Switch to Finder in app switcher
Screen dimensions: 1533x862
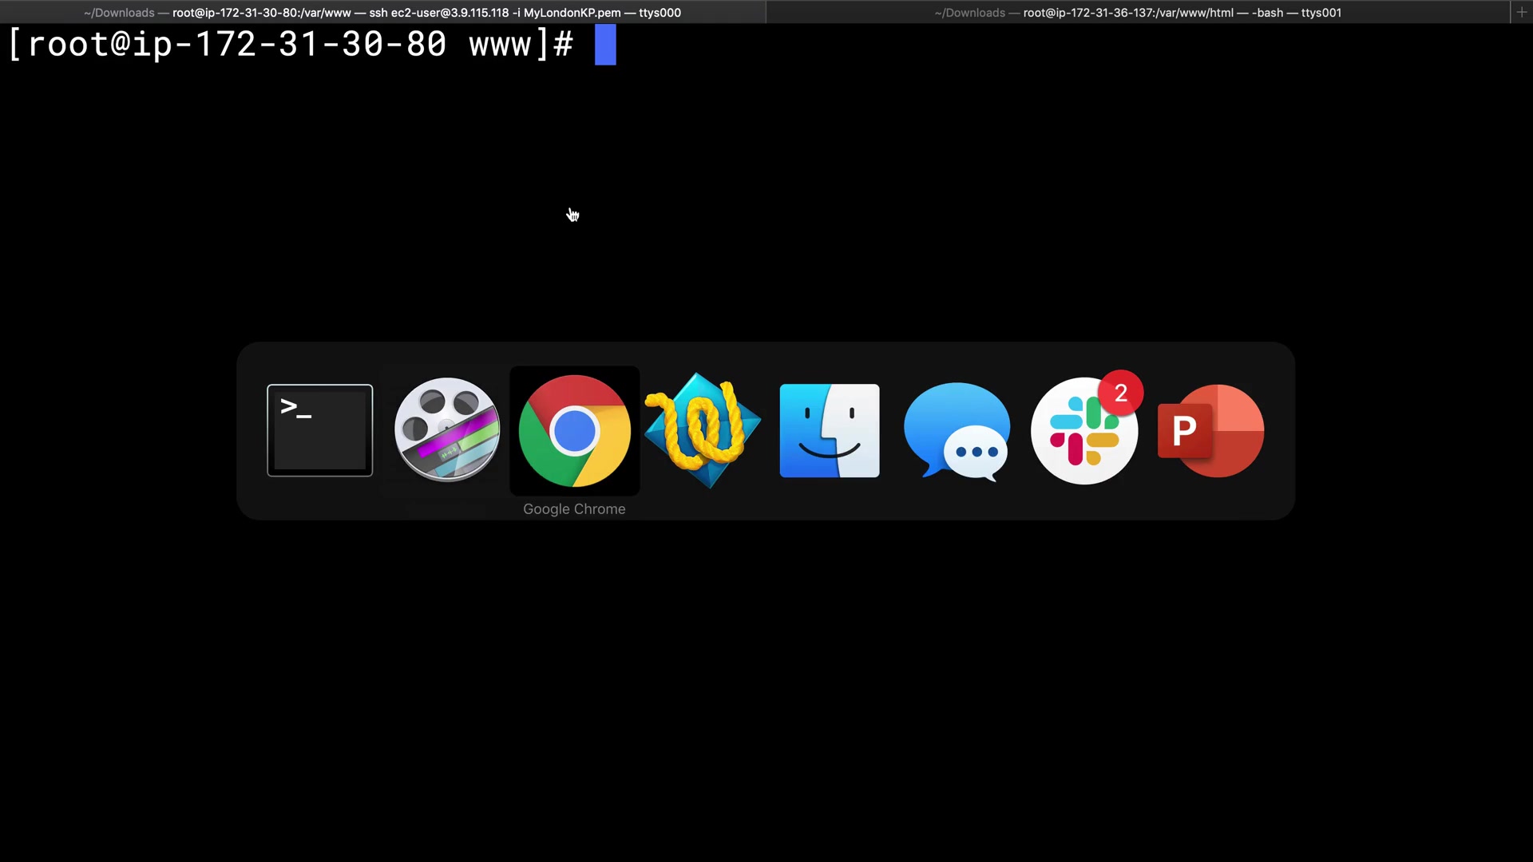coord(830,430)
